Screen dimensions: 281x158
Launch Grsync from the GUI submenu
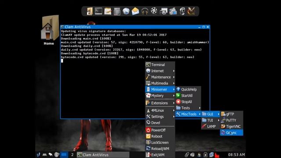click(x=231, y=133)
